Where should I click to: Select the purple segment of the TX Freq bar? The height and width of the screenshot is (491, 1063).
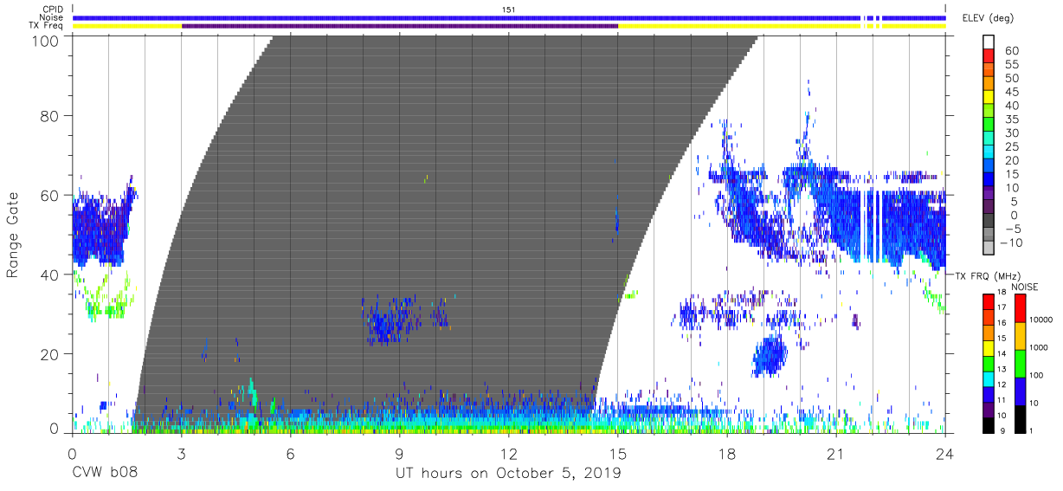(x=400, y=26)
